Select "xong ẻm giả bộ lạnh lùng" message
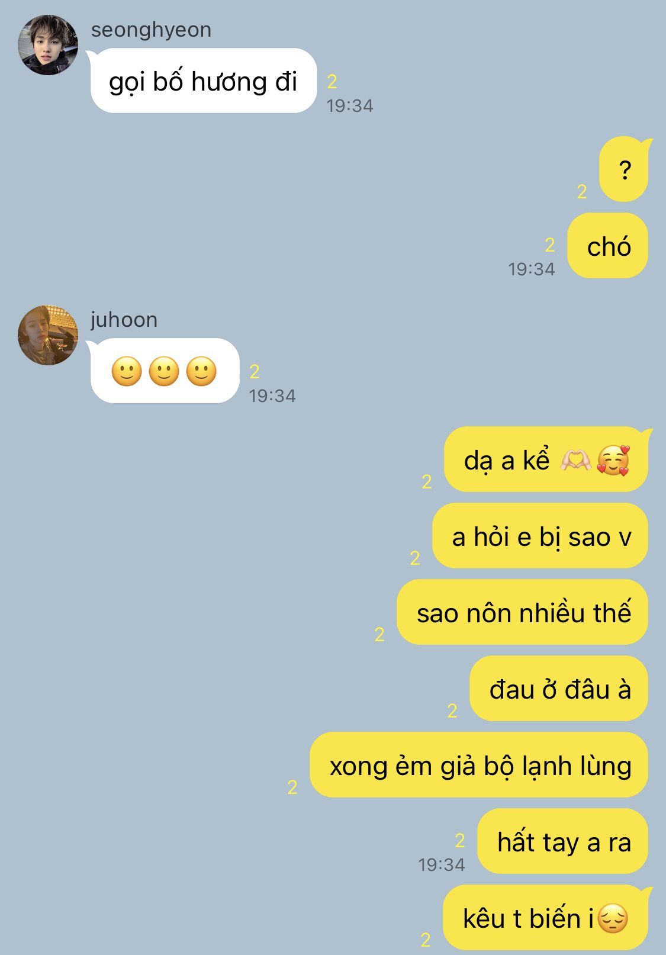The width and height of the screenshot is (666, 955). click(x=479, y=765)
